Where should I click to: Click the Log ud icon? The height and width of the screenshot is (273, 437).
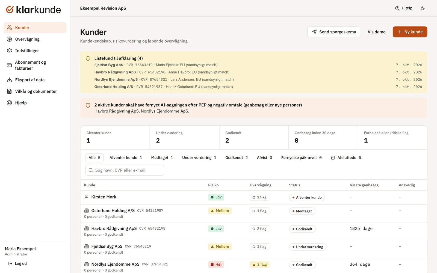tap(10, 263)
